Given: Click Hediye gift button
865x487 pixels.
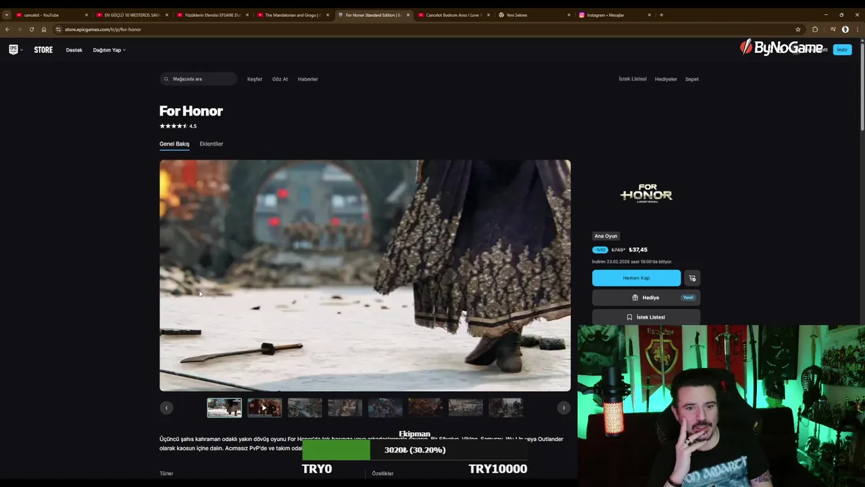Looking at the screenshot, I should (646, 298).
